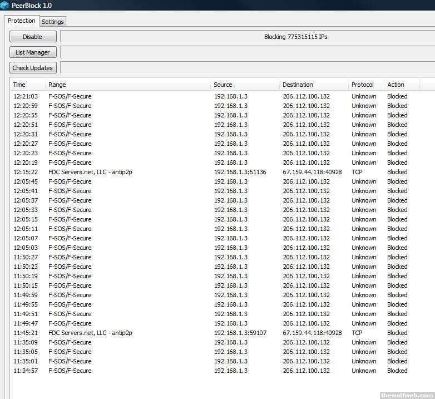Open the List Manager
The width and height of the screenshot is (435, 399).
pos(33,52)
